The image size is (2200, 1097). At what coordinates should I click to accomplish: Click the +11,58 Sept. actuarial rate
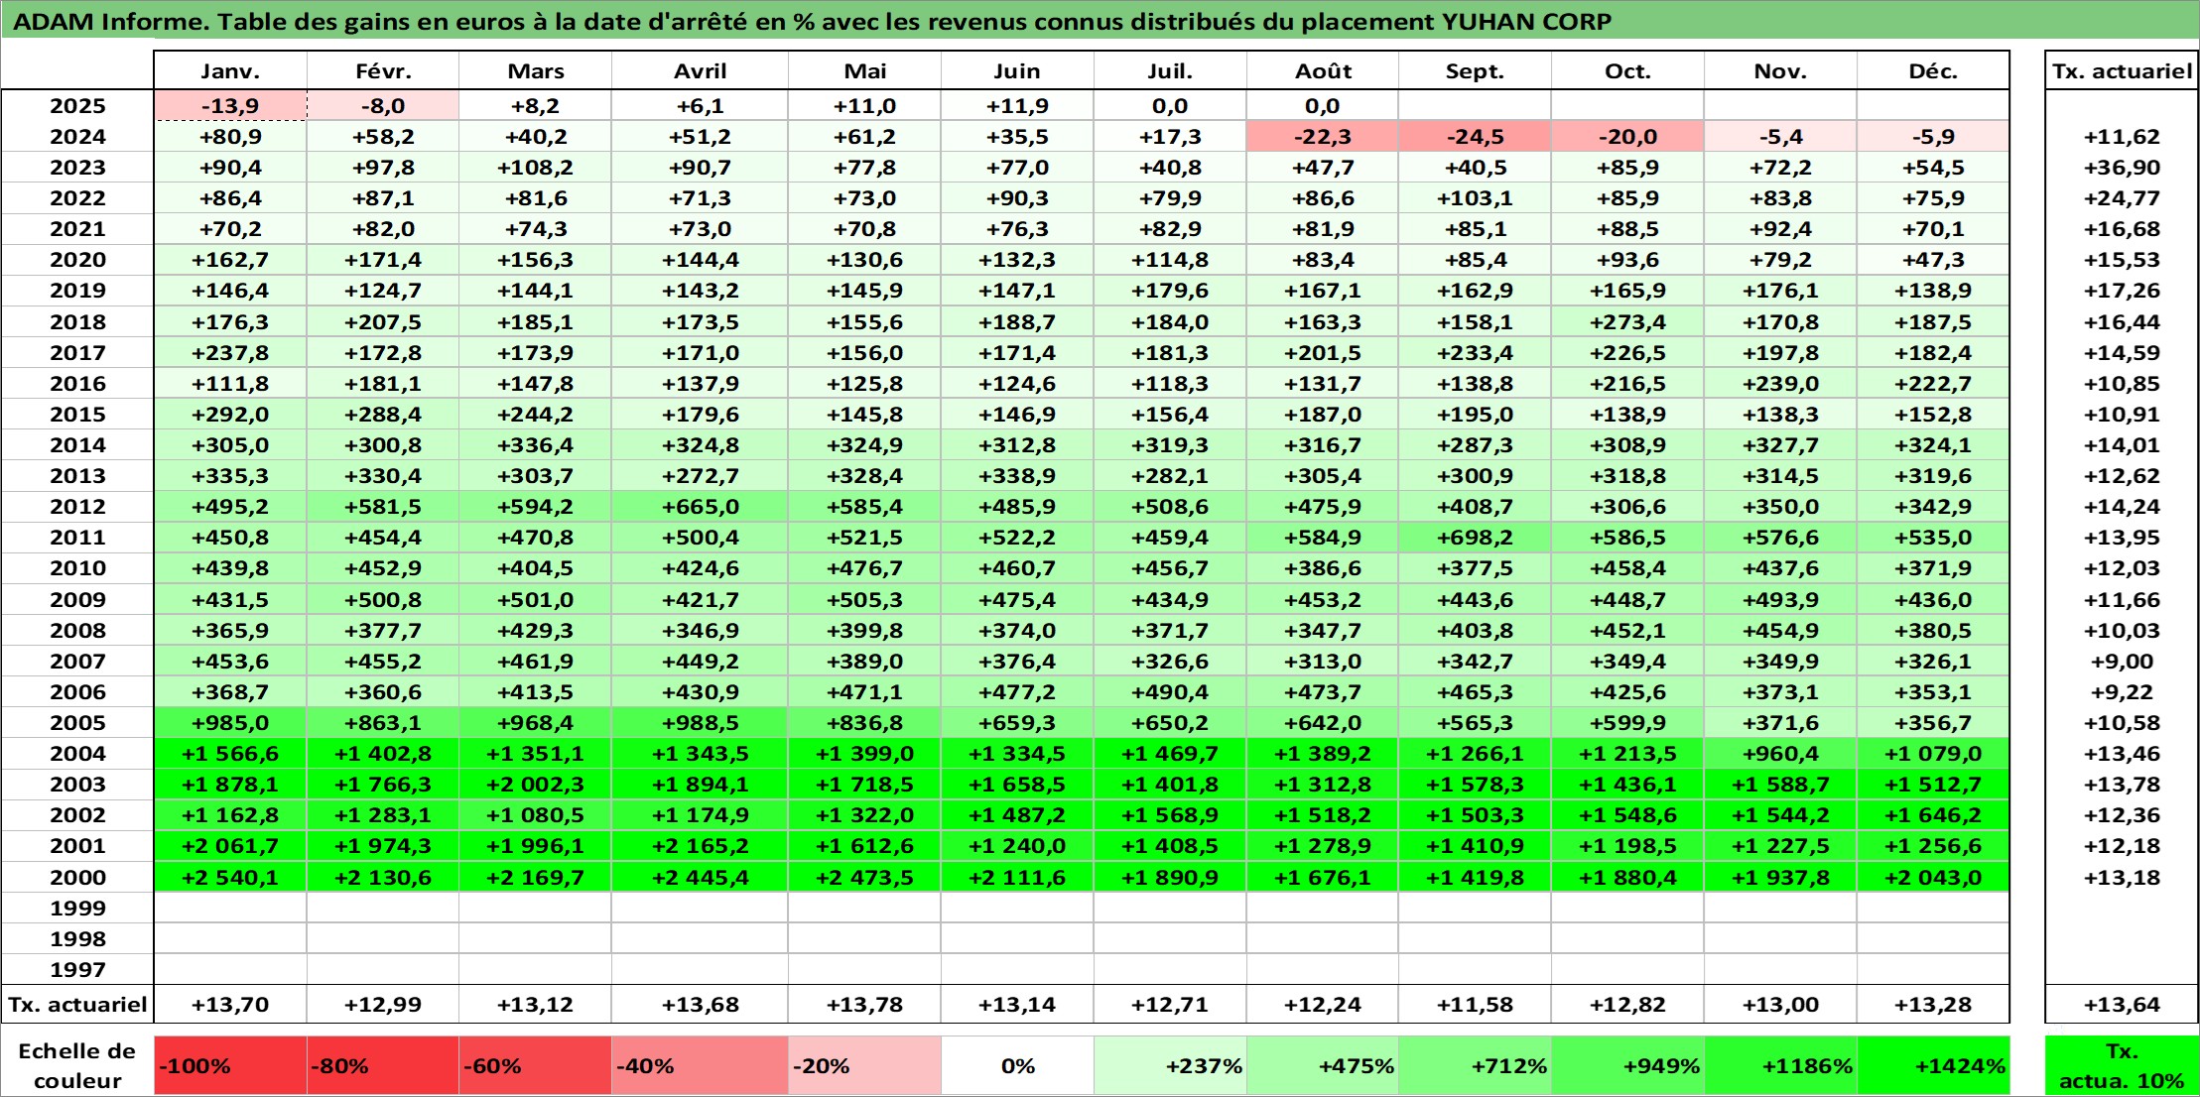(1475, 1005)
